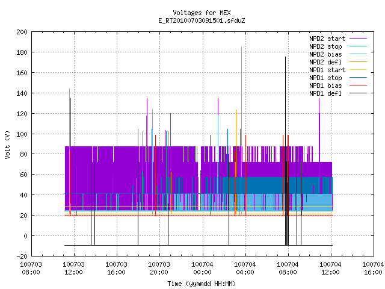Click the 'Time (yymmdd HH:MM)' x-axis label
This screenshot has height=289, width=385.
(x=202, y=284)
